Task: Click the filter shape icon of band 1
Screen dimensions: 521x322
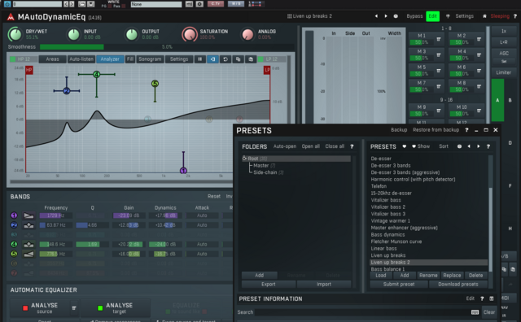Action: pyautogui.click(x=29, y=215)
